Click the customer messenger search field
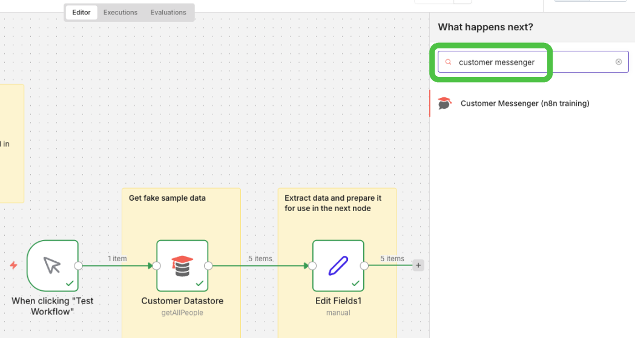 (533, 62)
